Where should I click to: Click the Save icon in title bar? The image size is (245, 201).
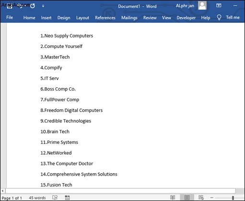pyautogui.click(x=9, y=6)
